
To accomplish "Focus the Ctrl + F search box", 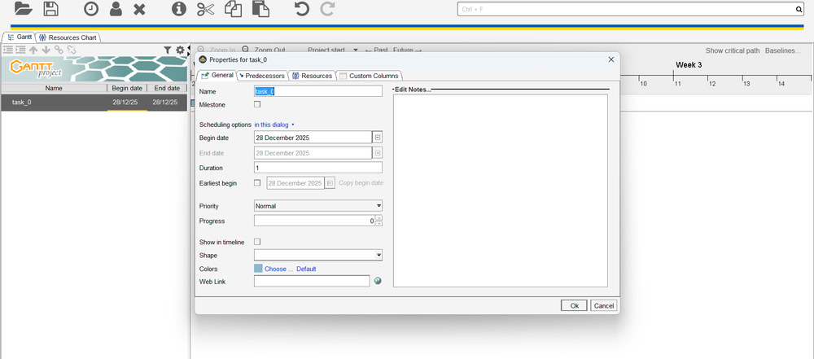I will point(626,9).
